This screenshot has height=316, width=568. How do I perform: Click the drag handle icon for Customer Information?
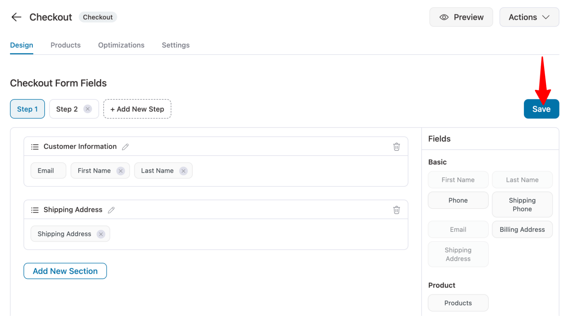coord(34,146)
